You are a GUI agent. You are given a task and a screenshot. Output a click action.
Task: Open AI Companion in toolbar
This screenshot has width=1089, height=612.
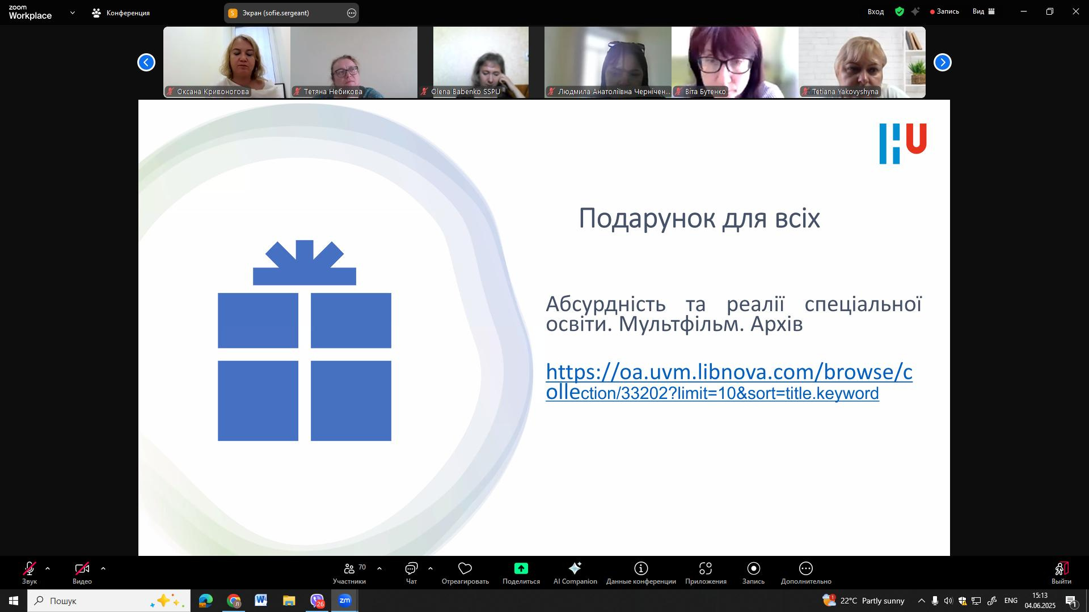(x=575, y=573)
